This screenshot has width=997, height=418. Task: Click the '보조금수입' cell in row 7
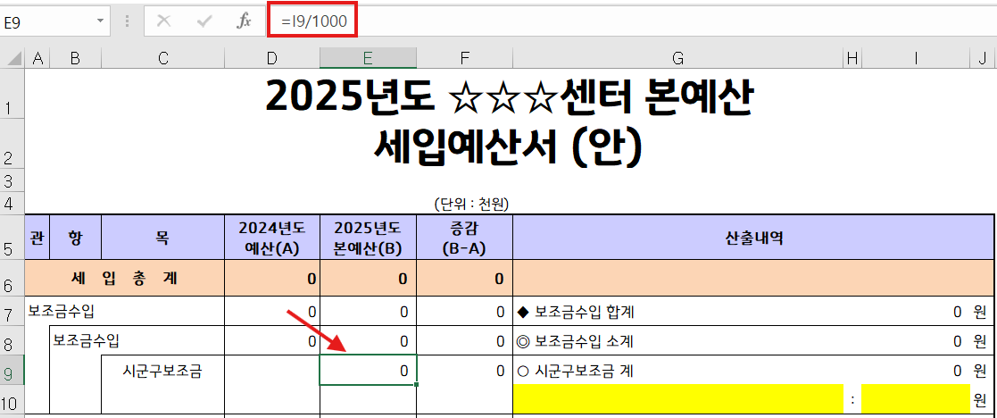click(62, 312)
